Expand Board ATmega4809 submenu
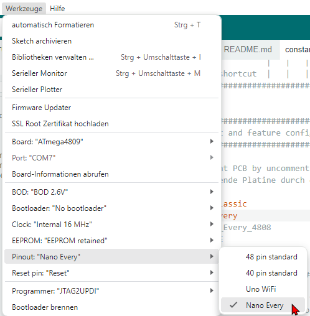 pos(111,142)
